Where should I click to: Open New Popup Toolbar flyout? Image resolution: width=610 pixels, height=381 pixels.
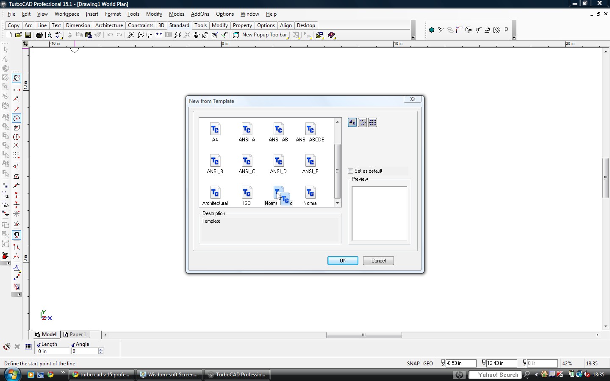point(265,35)
